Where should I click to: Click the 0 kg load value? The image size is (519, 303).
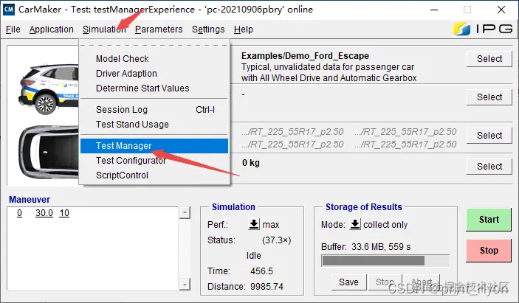click(251, 163)
